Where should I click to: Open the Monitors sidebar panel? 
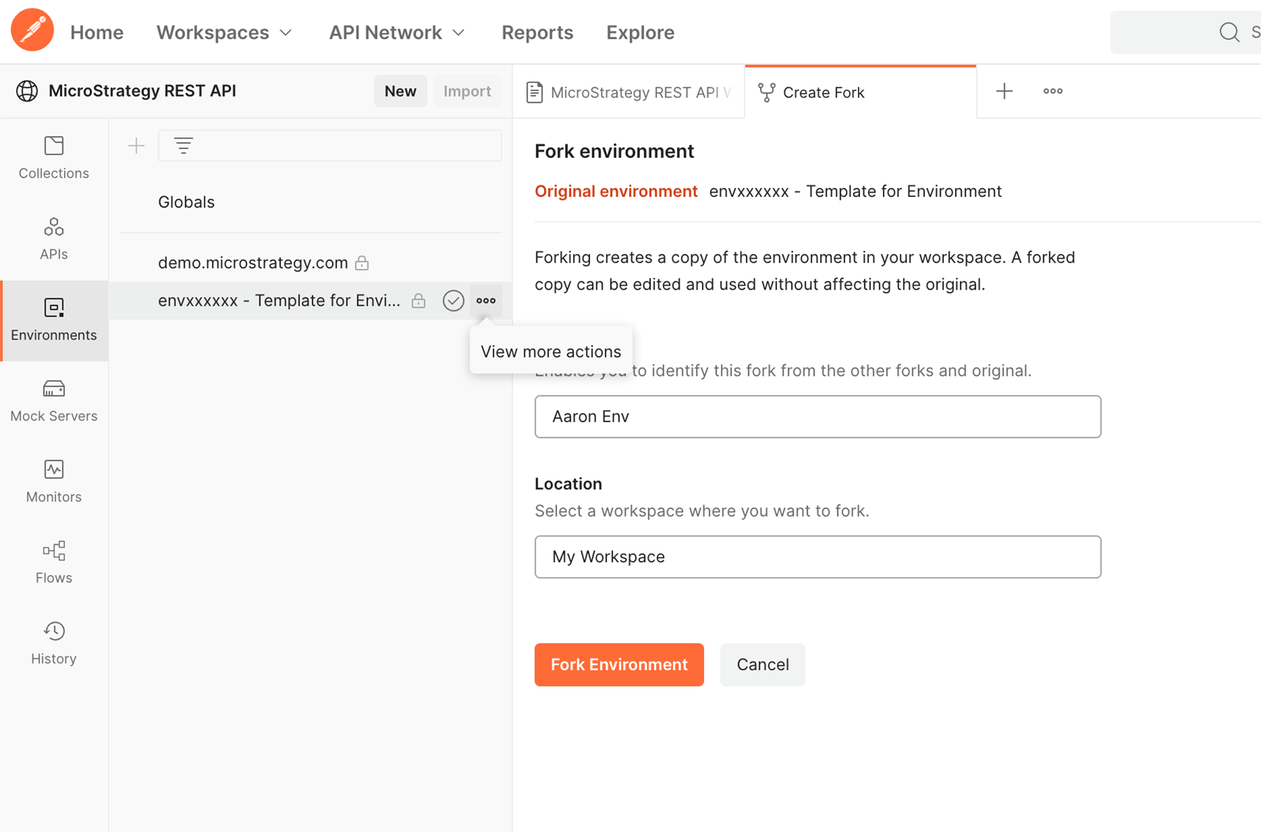(54, 481)
